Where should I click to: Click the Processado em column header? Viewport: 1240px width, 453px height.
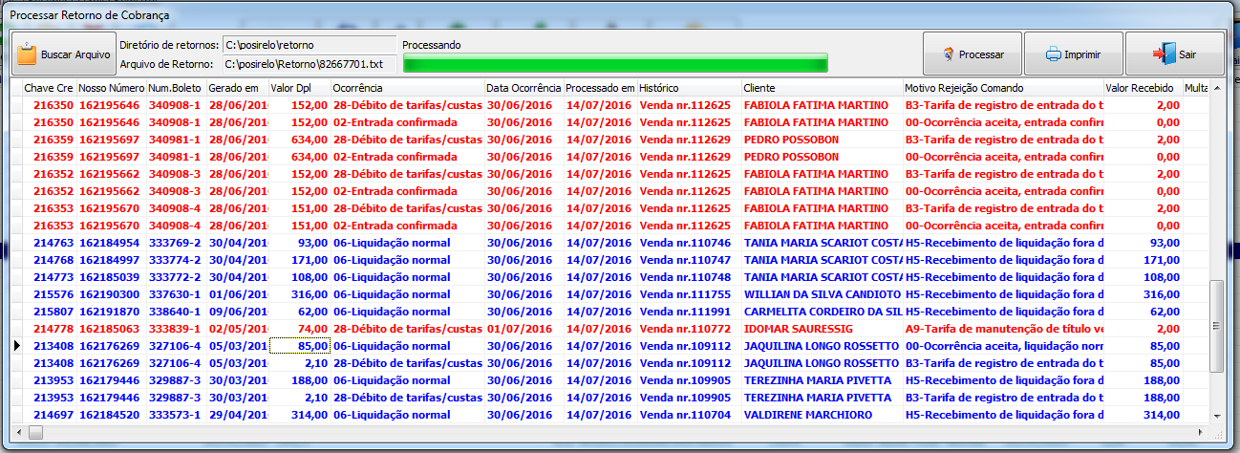coord(600,88)
